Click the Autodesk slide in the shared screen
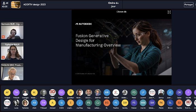Screen dimensions: 196x112 coord(122,47)
